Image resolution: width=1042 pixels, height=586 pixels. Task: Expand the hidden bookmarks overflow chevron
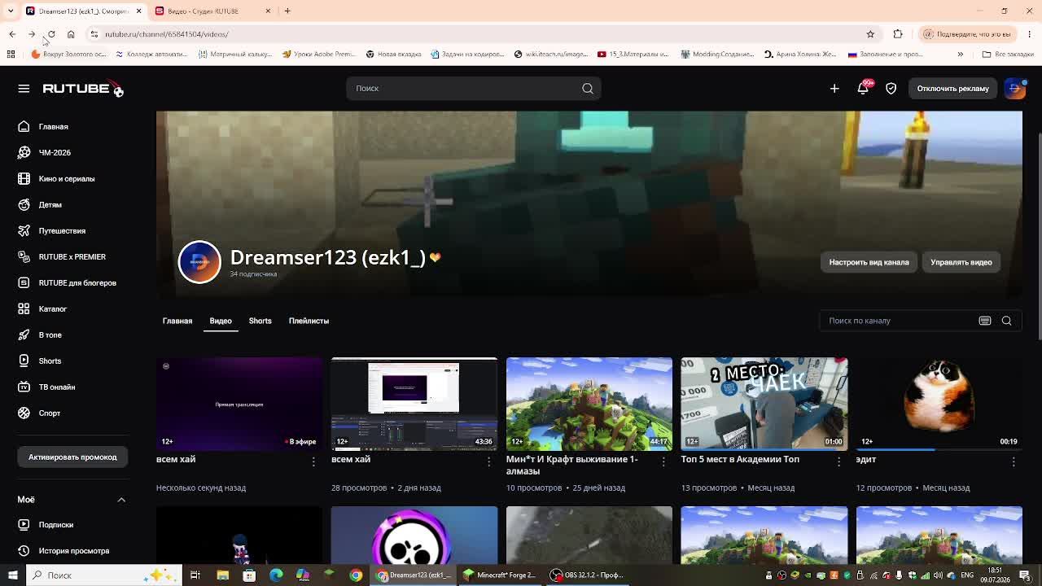click(961, 55)
